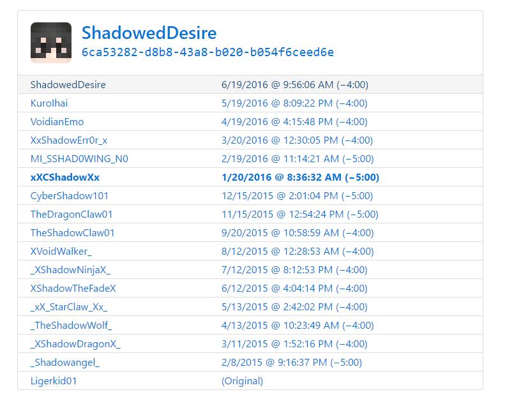This screenshot has height=399, width=505.
Task: Open the _TheShadowWolf_ username link
Action: pyautogui.click(x=71, y=326)
